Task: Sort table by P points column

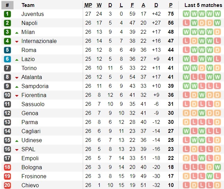Action: point(171,5)
